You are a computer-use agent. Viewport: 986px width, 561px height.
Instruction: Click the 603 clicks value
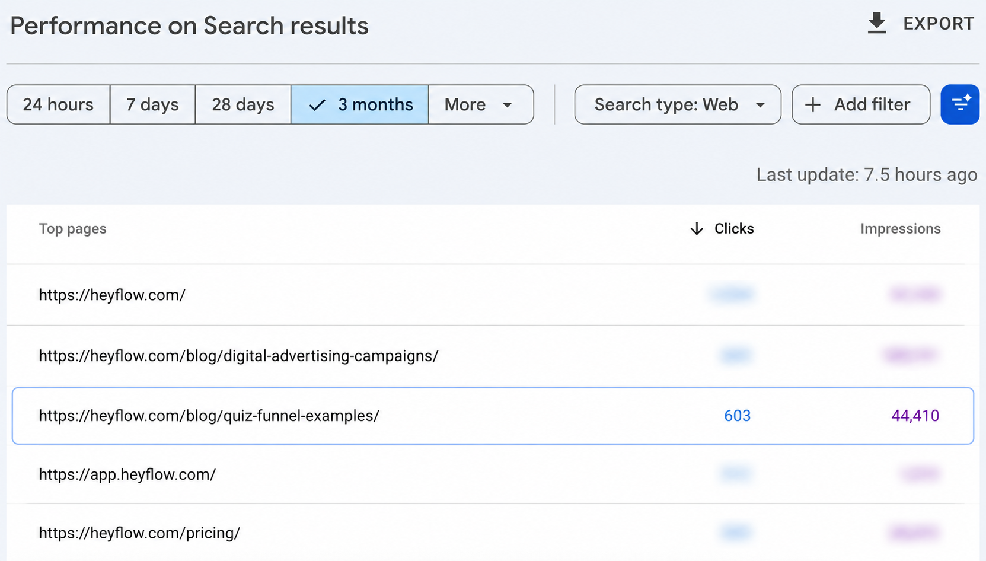(737, 416)
